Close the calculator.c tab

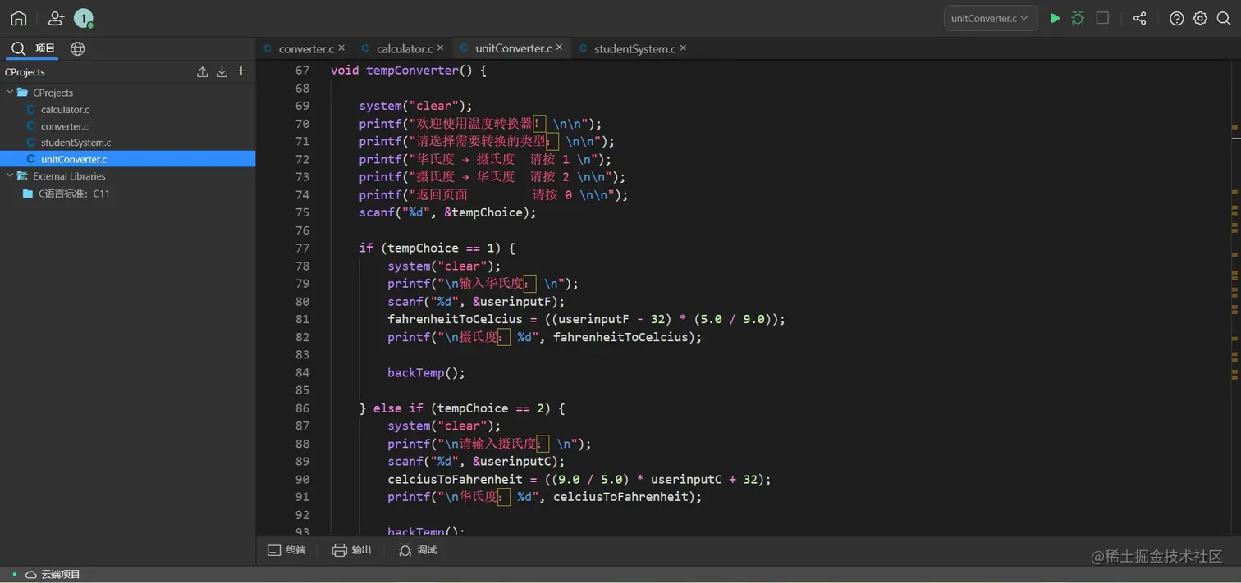tap(441, 48)
